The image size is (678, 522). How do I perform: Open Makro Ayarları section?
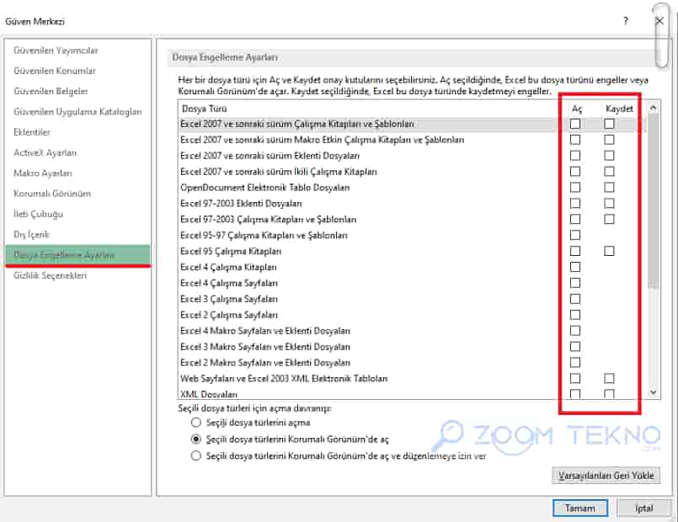click(43, 173)
